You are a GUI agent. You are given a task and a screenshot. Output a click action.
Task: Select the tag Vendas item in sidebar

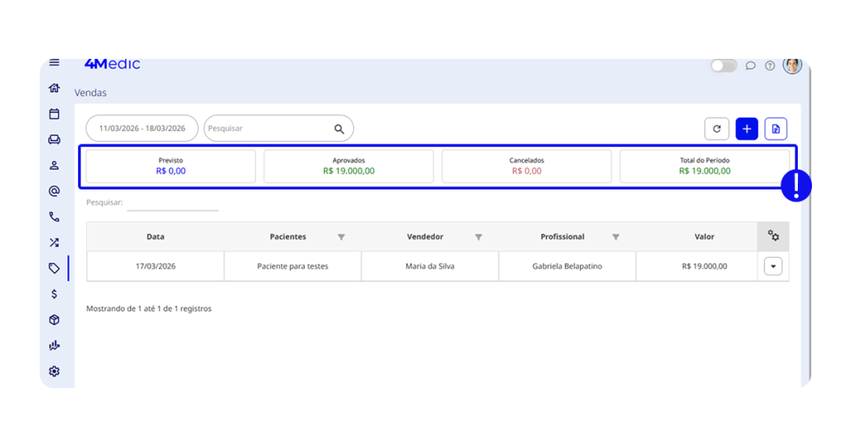click(54, 268)
